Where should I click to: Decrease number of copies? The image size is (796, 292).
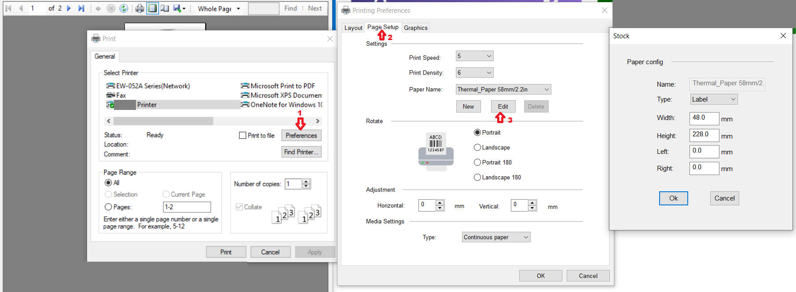(306, 186)
